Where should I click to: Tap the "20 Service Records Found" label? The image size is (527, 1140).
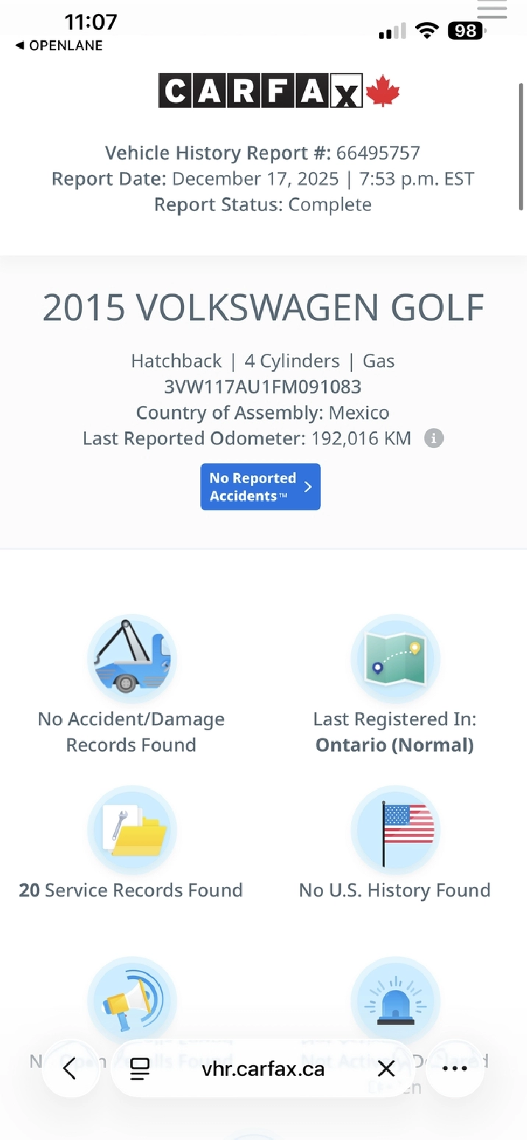click(x=131, y=891)
